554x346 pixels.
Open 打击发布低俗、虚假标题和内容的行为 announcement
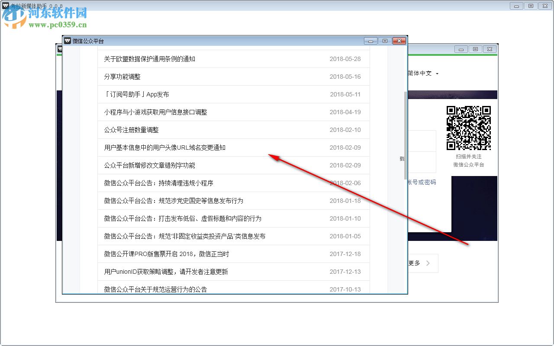(x=183, y=218)
